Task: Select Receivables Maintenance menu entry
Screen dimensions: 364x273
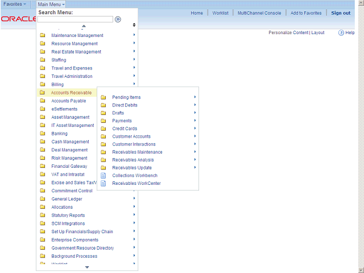Action: [x=137, y=152]
